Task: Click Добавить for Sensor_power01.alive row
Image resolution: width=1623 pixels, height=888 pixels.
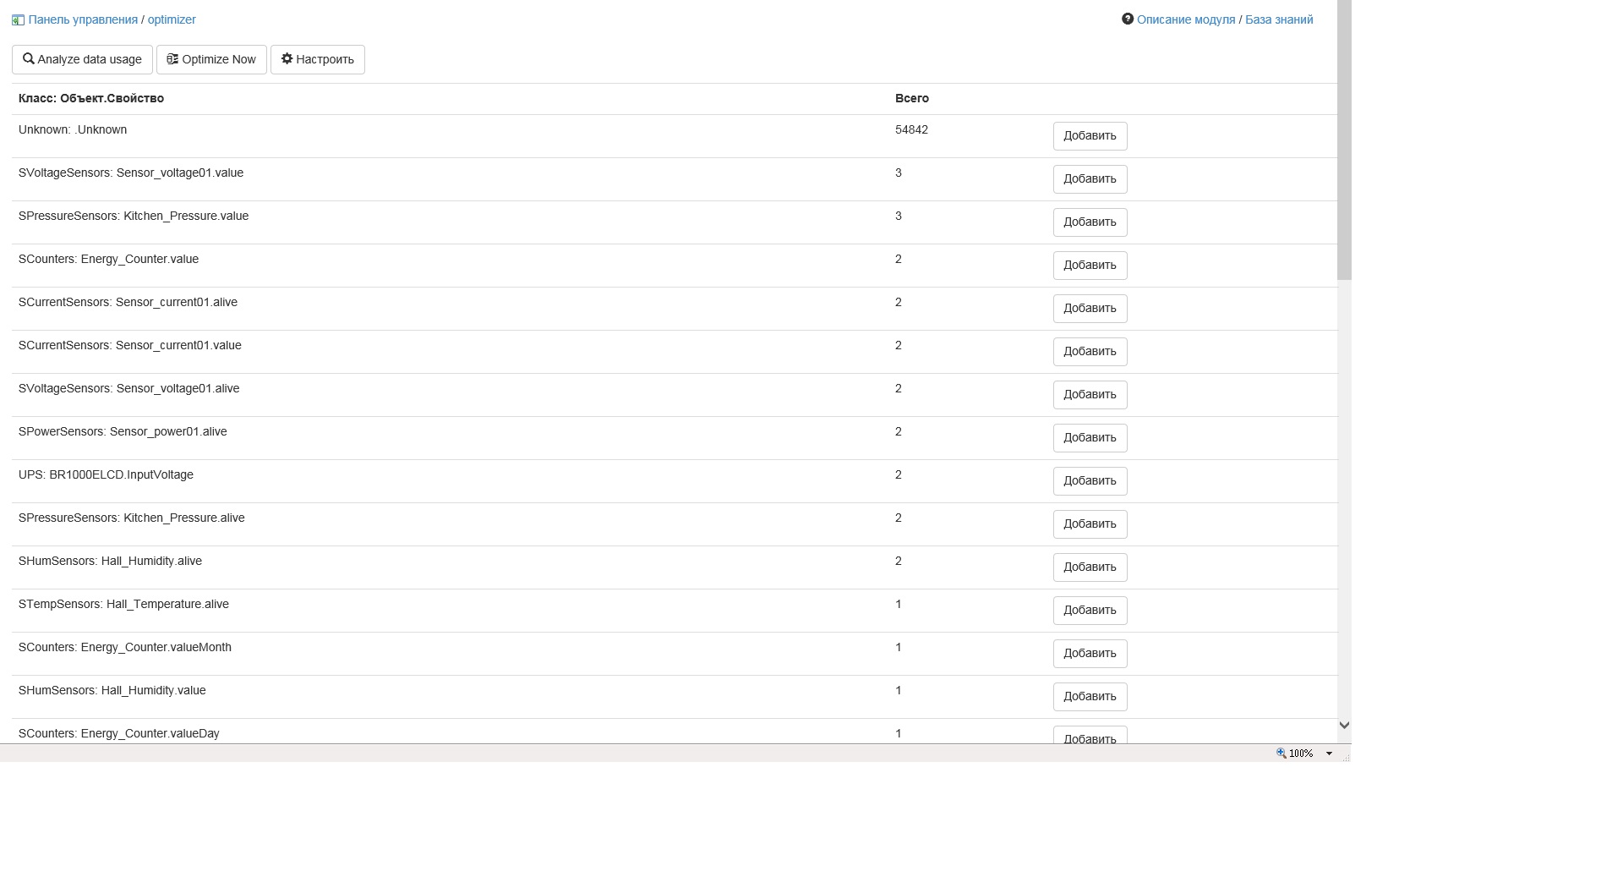Action: pos(1090,438)
